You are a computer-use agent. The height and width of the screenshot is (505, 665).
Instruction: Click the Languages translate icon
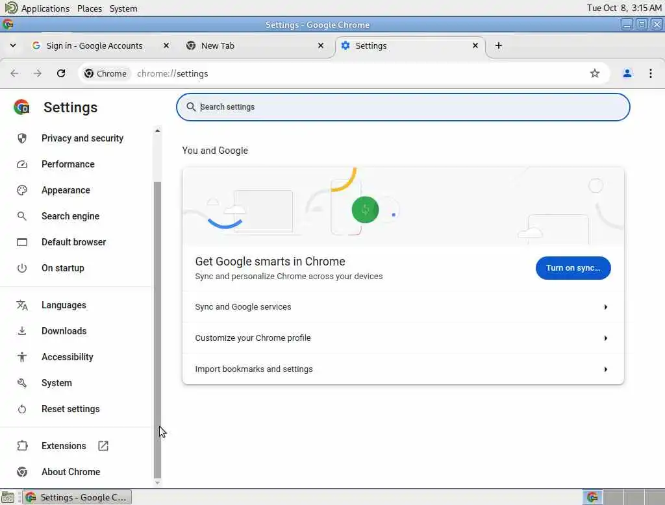tap(21, 305)
